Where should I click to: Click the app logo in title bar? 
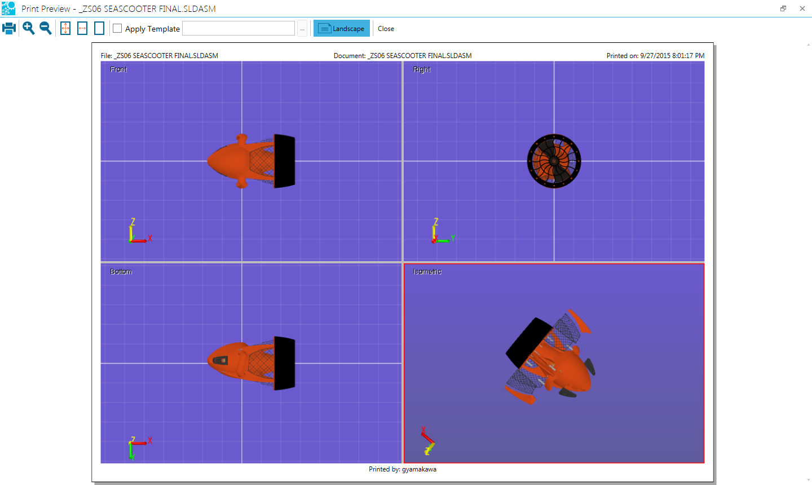tap(8, 8)
